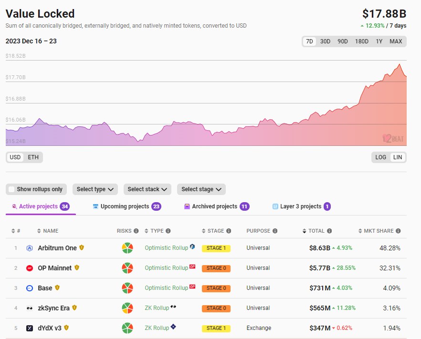
Task: Expand the Select stack dropdown
Action: tap(148, 189)
